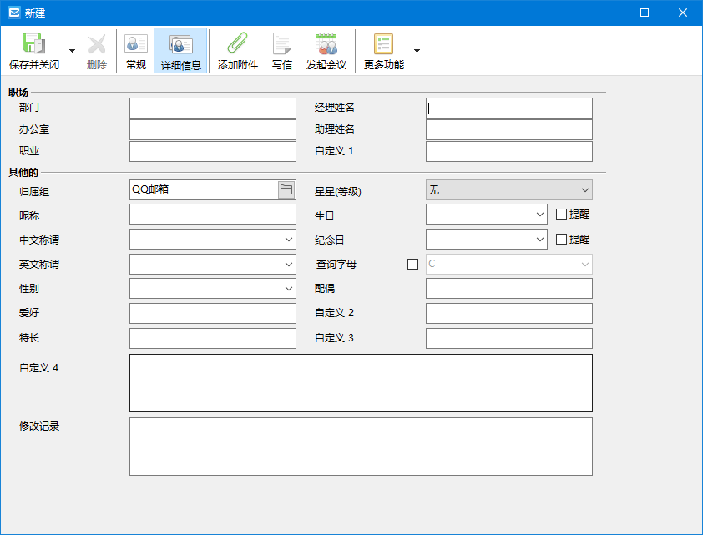The height and width of the screenshot is (535, 703).
Task: Open the 更多功能 more functions icon
Action: coord(384,43)
